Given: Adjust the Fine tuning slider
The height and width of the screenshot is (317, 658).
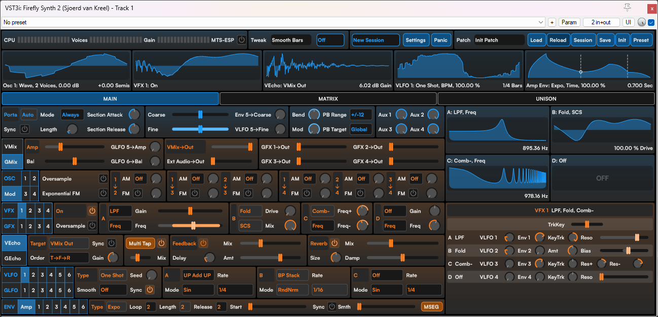Looking at the screenshot, I should 200,129.
